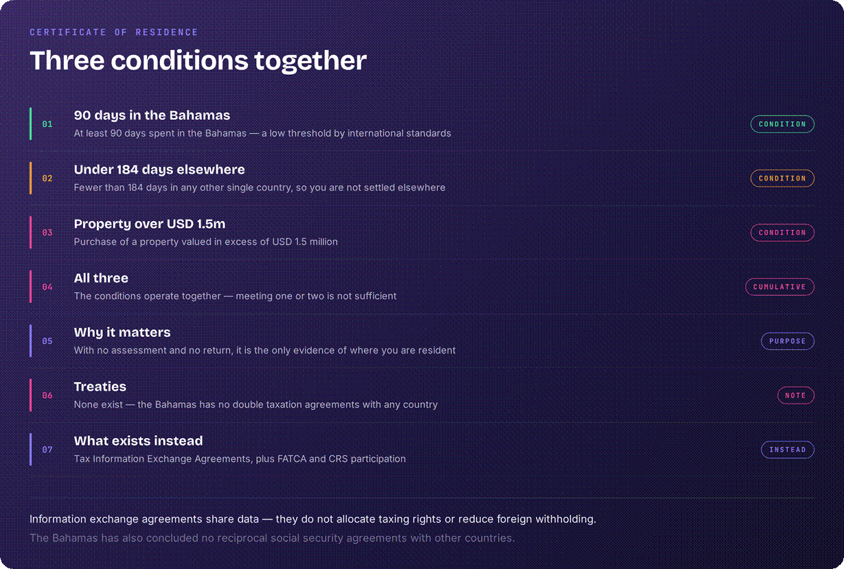Select the PURPOSE badge
The width and height of the screenshot is (844, 569).
coord(788,341)
